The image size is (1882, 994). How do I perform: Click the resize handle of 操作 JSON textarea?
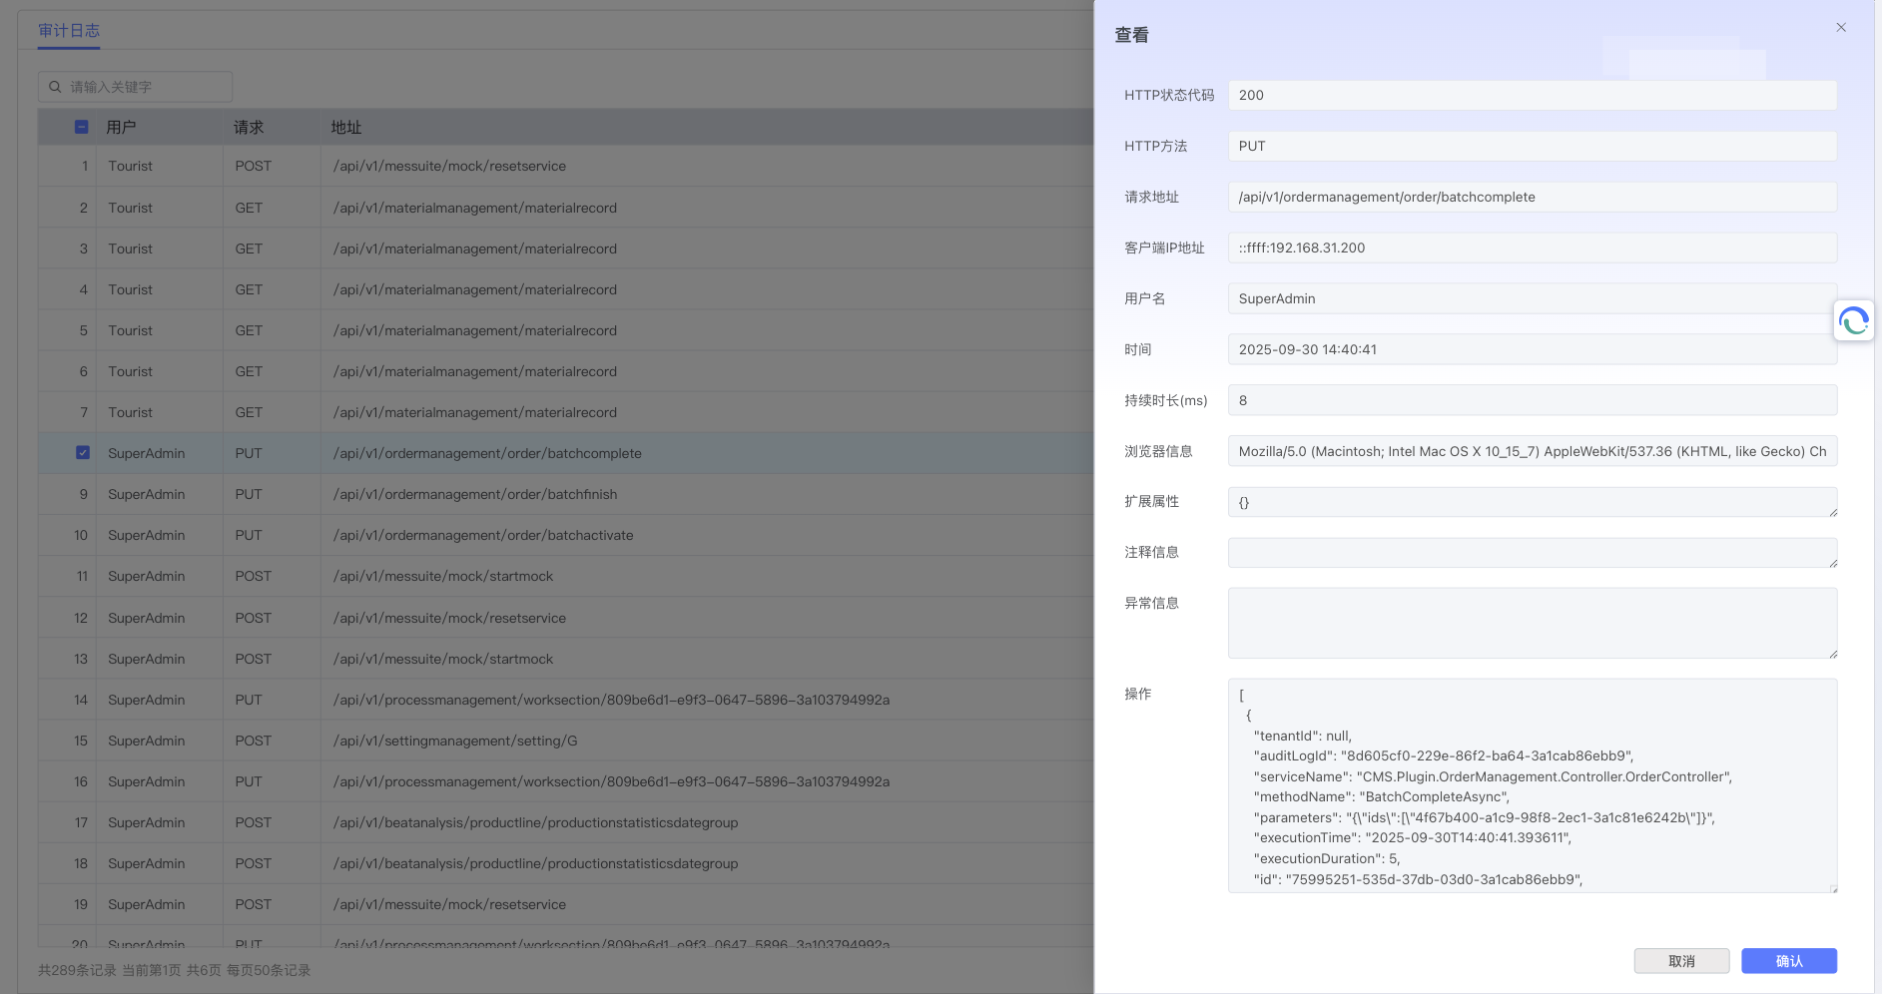[x=1832, y=888]
